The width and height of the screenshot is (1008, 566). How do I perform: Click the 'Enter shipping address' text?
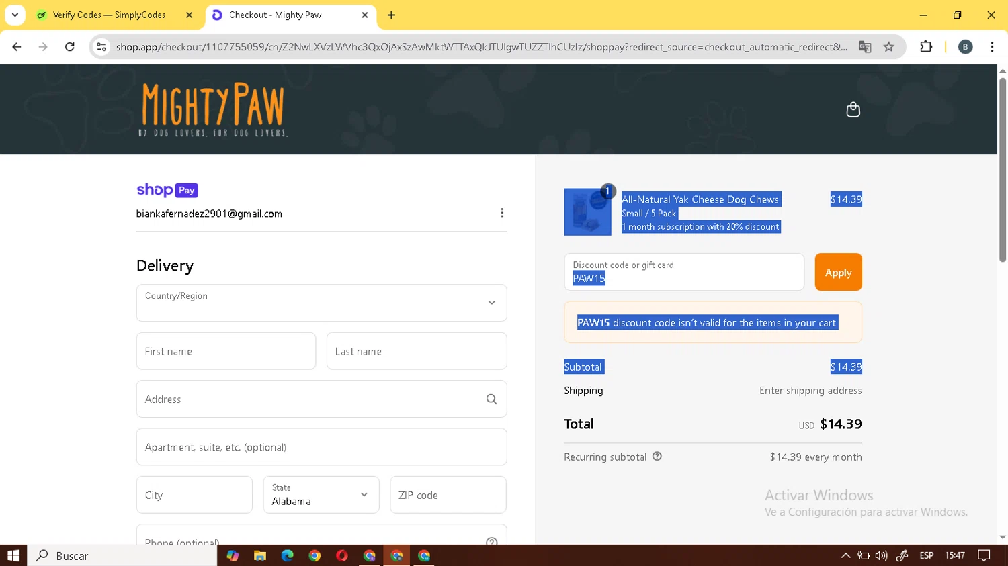810,390
